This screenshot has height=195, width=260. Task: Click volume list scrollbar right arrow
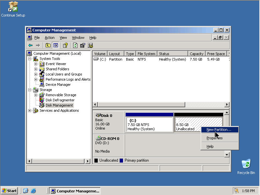(x=227, y=104)
